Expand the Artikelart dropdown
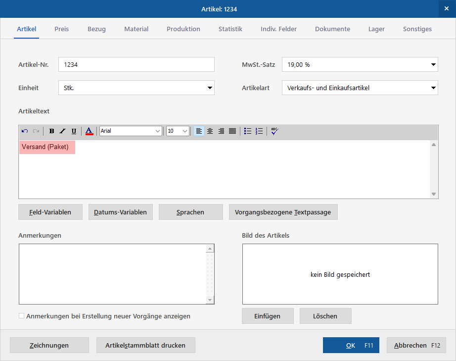 pyautogui.click(x=433, y=88)
